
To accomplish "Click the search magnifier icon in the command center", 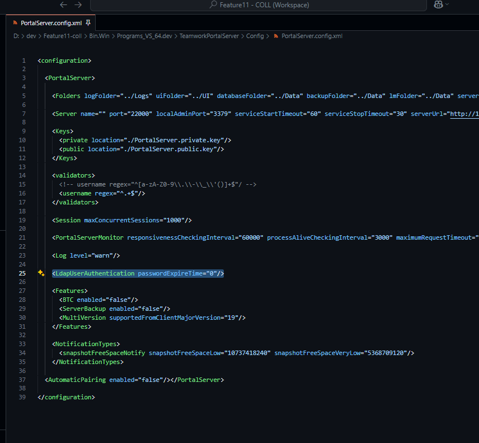I will pos(213,5).
